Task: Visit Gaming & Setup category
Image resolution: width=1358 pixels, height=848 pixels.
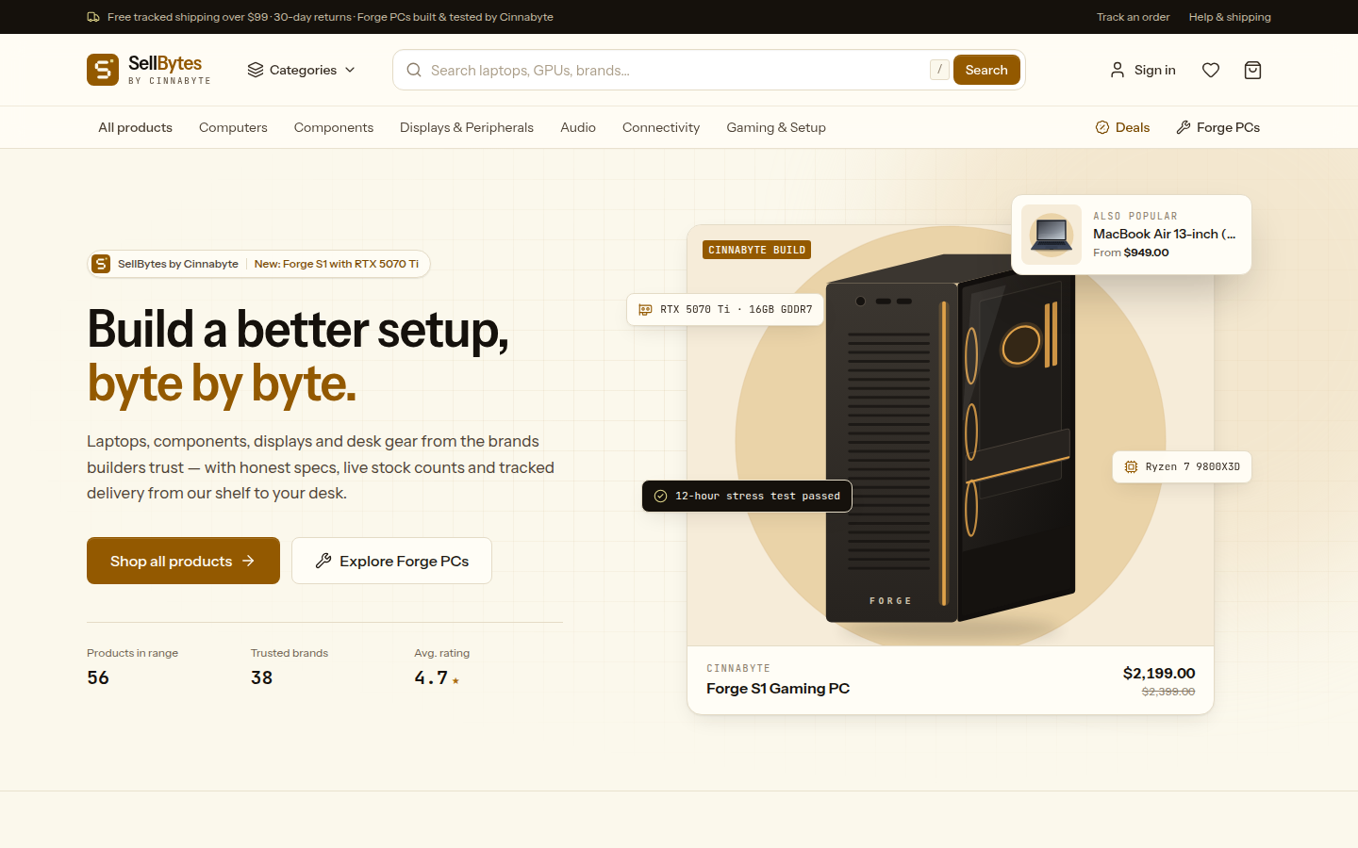Action: pos(776,127)
